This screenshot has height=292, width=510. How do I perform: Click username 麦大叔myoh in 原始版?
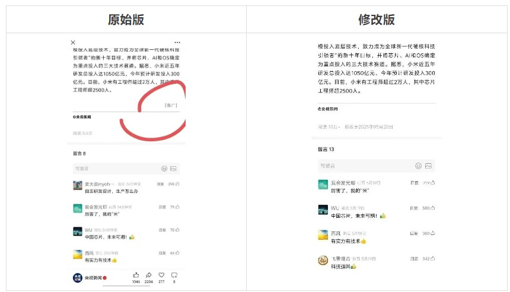(x=100, y=184)
